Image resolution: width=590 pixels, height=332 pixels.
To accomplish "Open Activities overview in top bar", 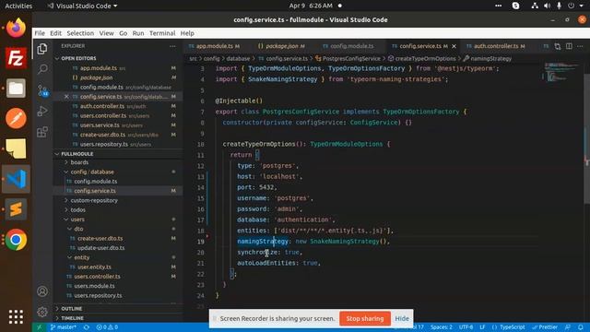I will [18, 6].
